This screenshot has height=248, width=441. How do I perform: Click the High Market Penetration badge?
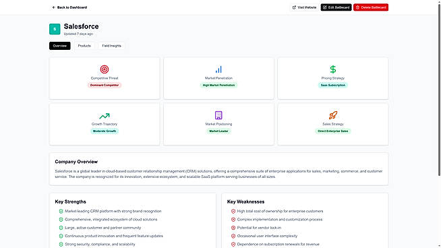click(218, 85)
